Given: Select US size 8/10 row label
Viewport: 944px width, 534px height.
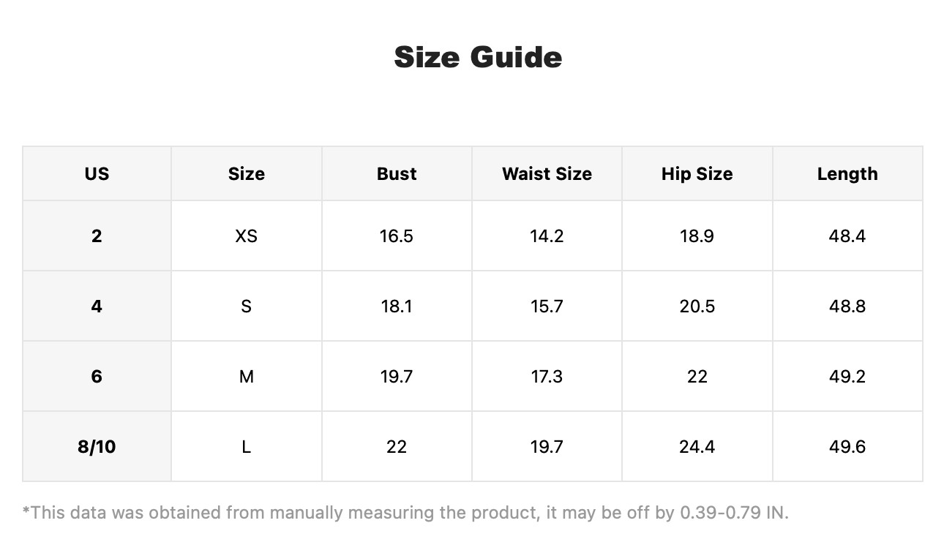Looking at the screenshot, I should pos(97,447).
